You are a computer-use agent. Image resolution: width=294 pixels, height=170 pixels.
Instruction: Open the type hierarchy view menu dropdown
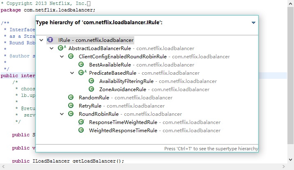pyautogui.click(x=253, y=23)
